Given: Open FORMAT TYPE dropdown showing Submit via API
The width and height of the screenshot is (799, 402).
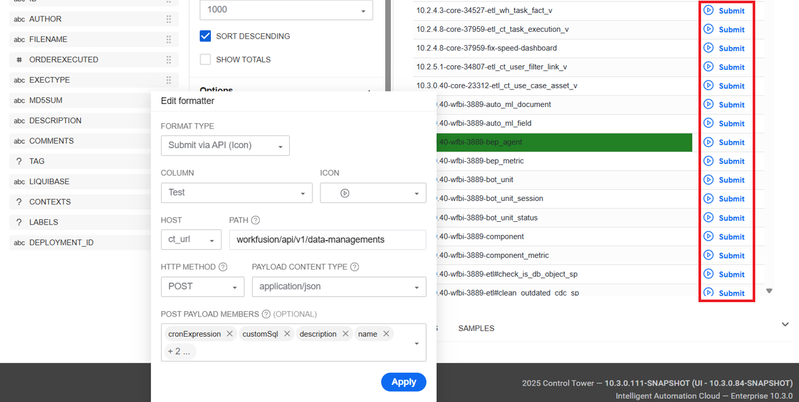Looking at the screenshot, I should pos(225,146).
